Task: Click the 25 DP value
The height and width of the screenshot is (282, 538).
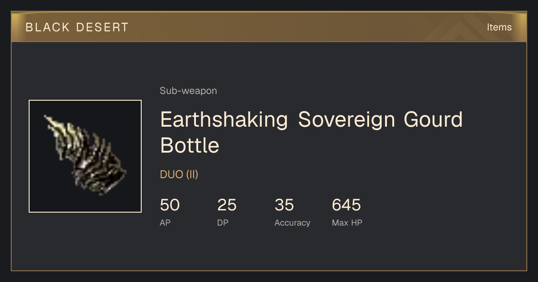Action: pos(227,205)
